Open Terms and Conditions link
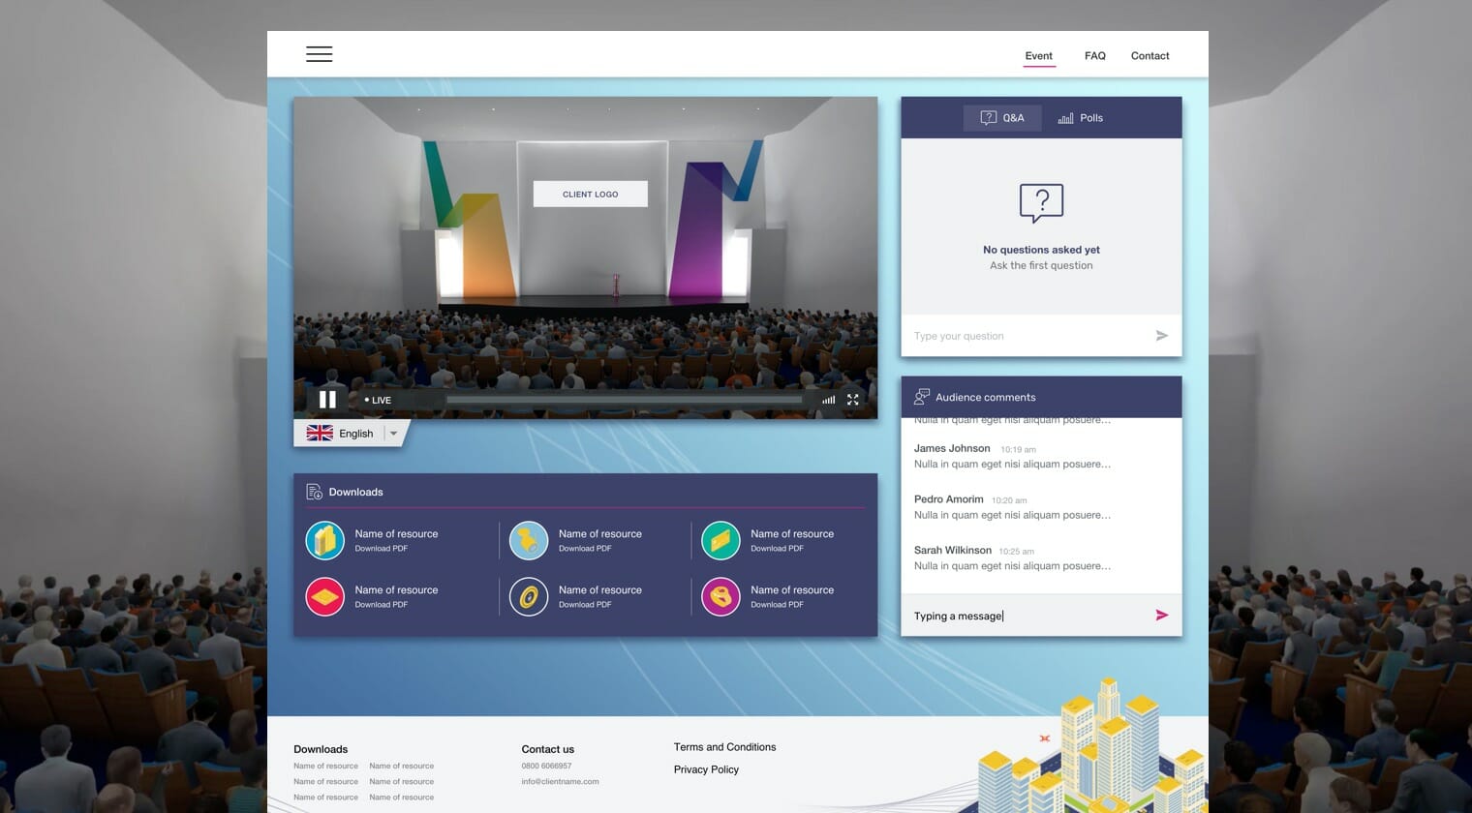The width and height of the screenshot is (1472, 813). (x=724, y=747)
